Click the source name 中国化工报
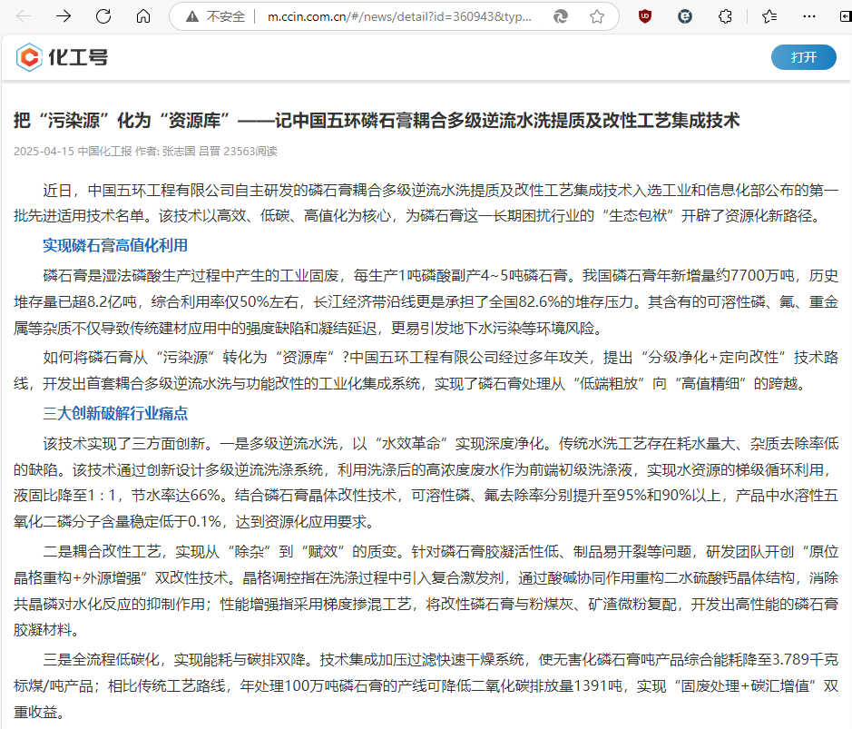852x729 pixels. click(x=104, y=151)
